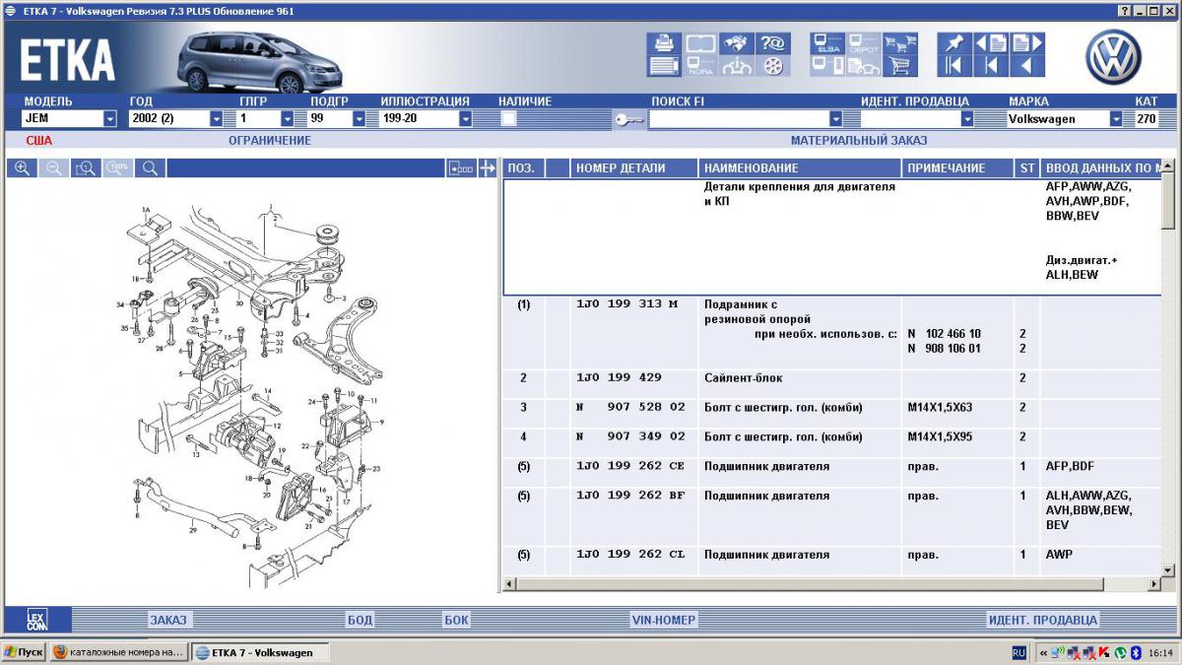Click the ЗАКАЗ button in bottom bar
1182x665 pixels.
168,620
